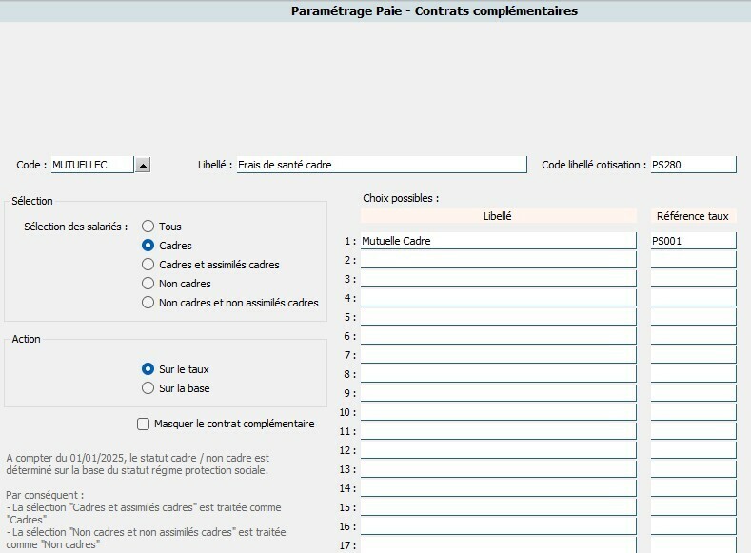Screen dimensions: 751x553
Task: Select the Cadres radio option
Action: pos(148,246)
